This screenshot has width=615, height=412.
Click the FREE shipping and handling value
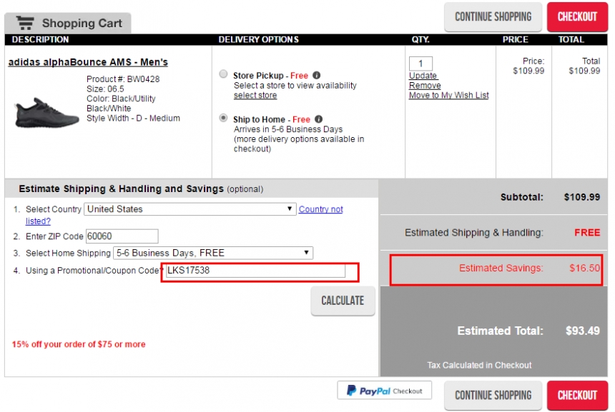[587, 233]
